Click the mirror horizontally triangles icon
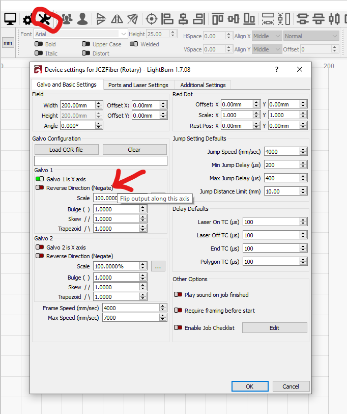 117,19
